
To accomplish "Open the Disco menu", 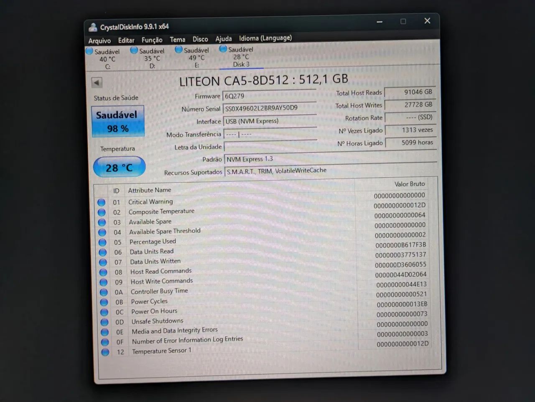I will coord(200,39).
